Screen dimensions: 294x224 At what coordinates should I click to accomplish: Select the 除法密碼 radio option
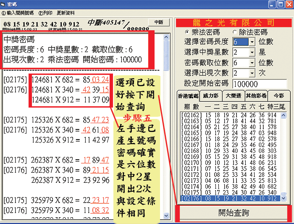pos(235,32)
